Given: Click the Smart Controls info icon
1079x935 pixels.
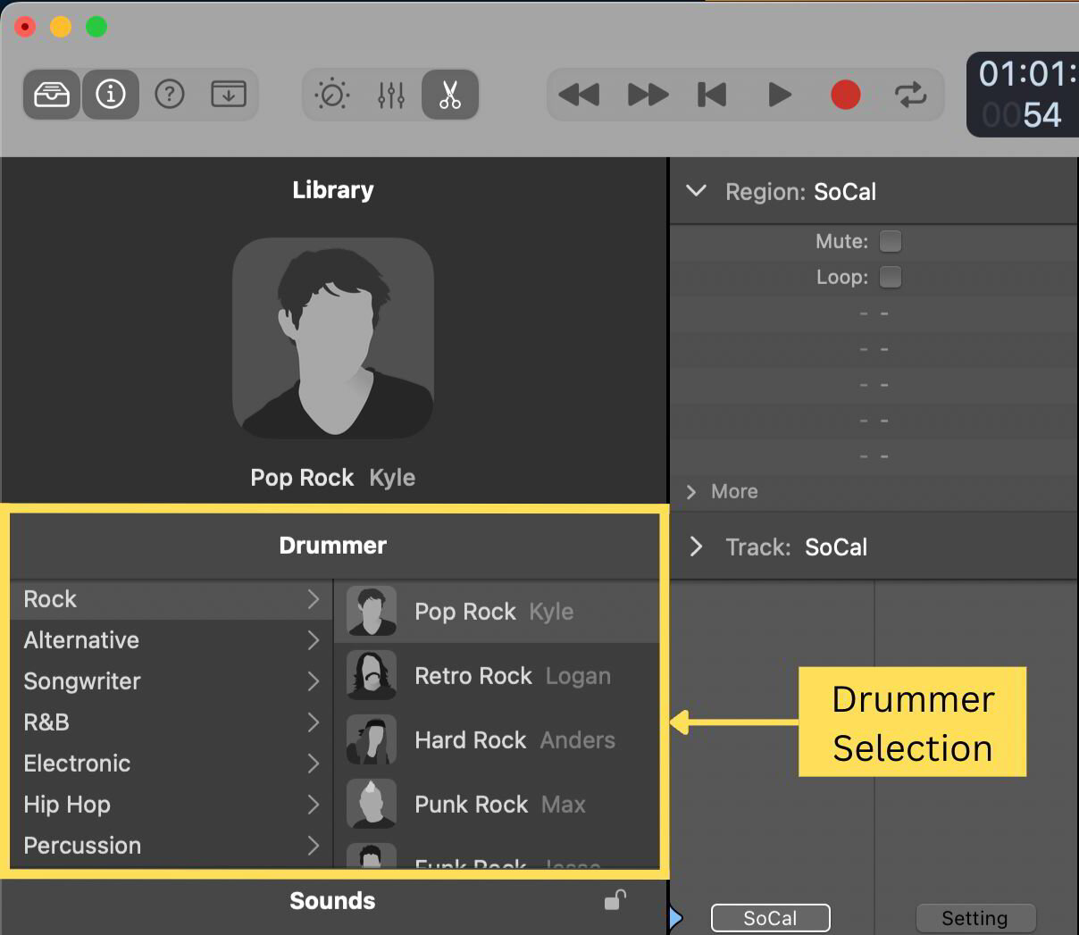Looking at the screenshot, I should click(110, 94).
